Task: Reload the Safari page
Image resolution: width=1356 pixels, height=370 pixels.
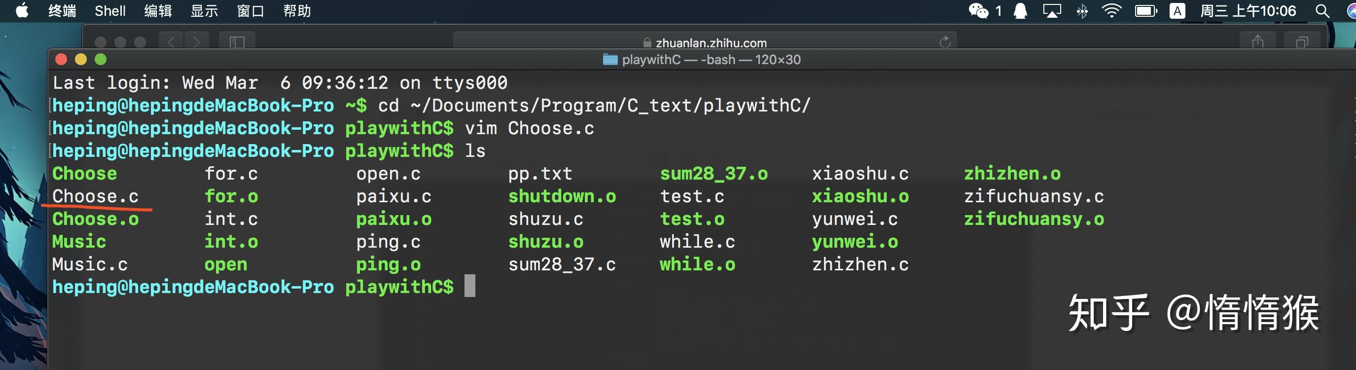Action: click(945, 42)
